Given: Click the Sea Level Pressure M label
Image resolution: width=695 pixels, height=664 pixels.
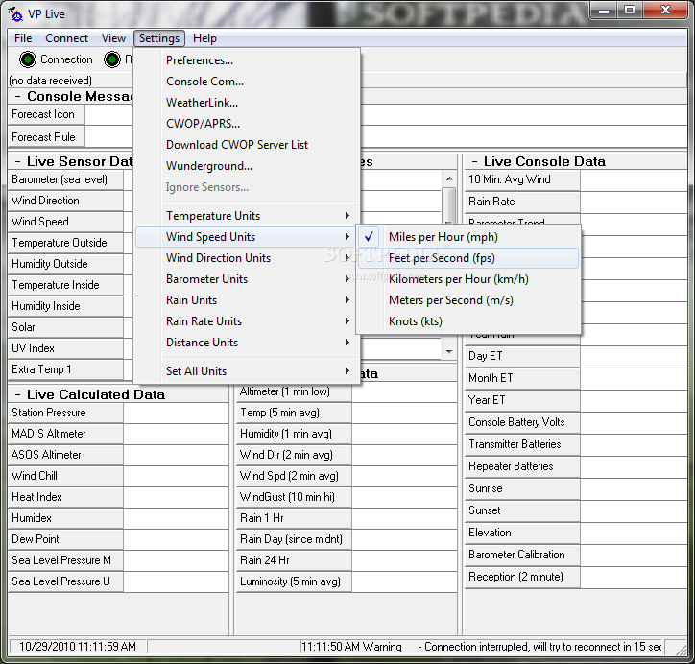Looking at the screenshot, I should [x=65, y=560].
